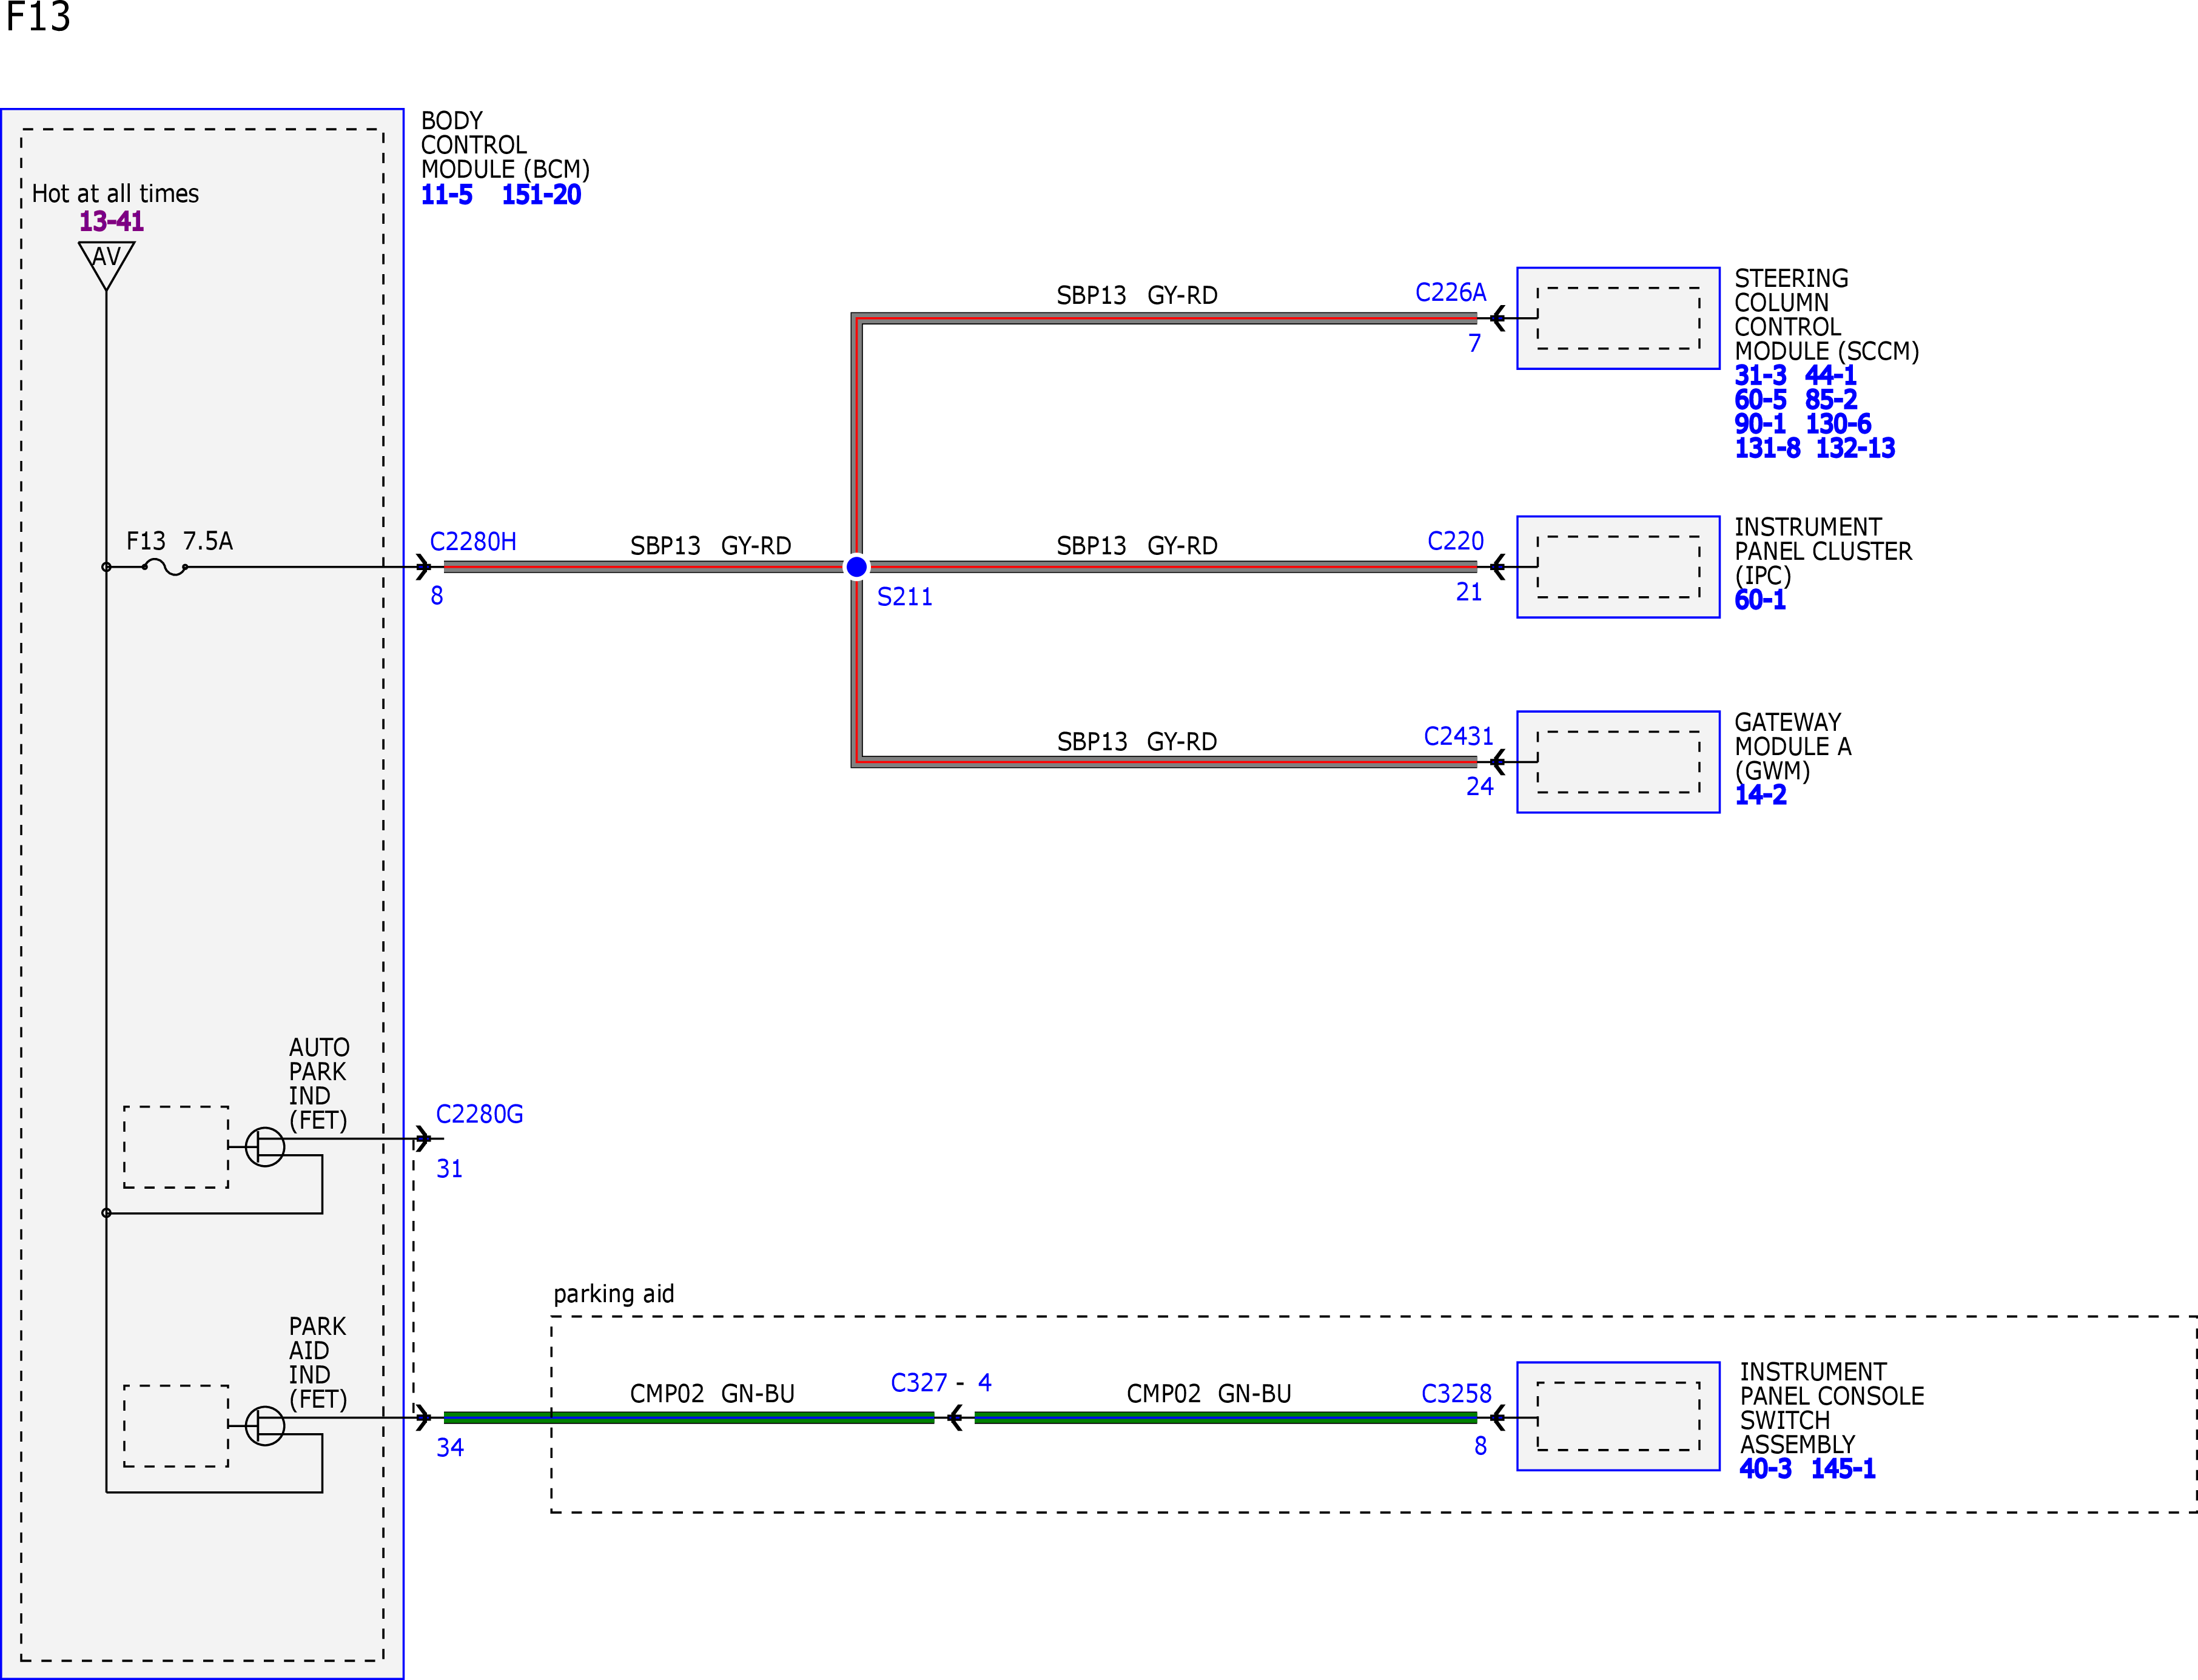Open SCCM reference page 130-6
The height and width of the screenshot is (1680, 2198).
[x=1838, y=424]
